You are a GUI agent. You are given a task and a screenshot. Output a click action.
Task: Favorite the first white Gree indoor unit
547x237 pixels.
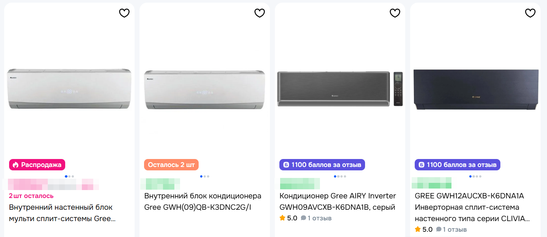124,13
